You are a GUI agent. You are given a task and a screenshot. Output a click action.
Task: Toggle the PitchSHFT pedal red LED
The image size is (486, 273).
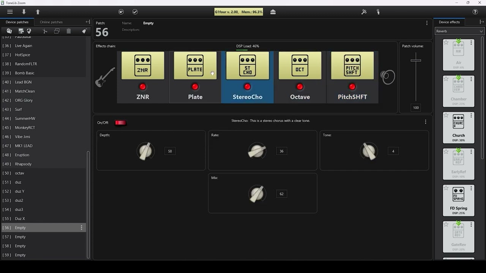coord(352,86)
